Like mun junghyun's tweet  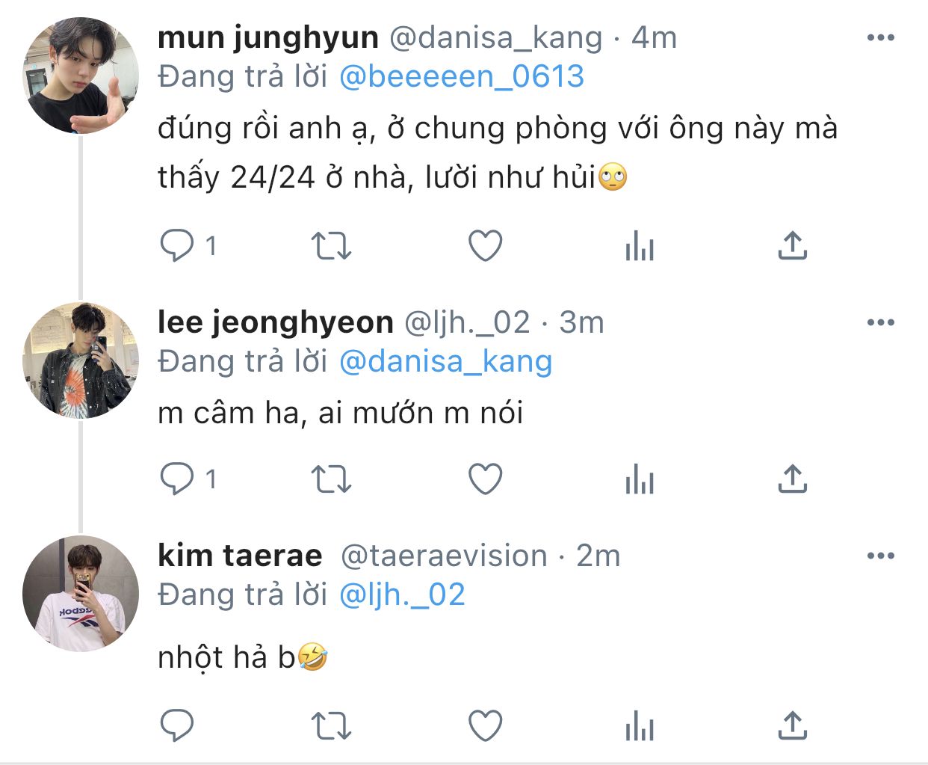pyautogui.click(x=485, y=245)
